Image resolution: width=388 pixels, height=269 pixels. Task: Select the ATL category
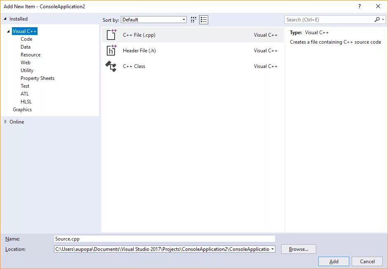(24, 94)
